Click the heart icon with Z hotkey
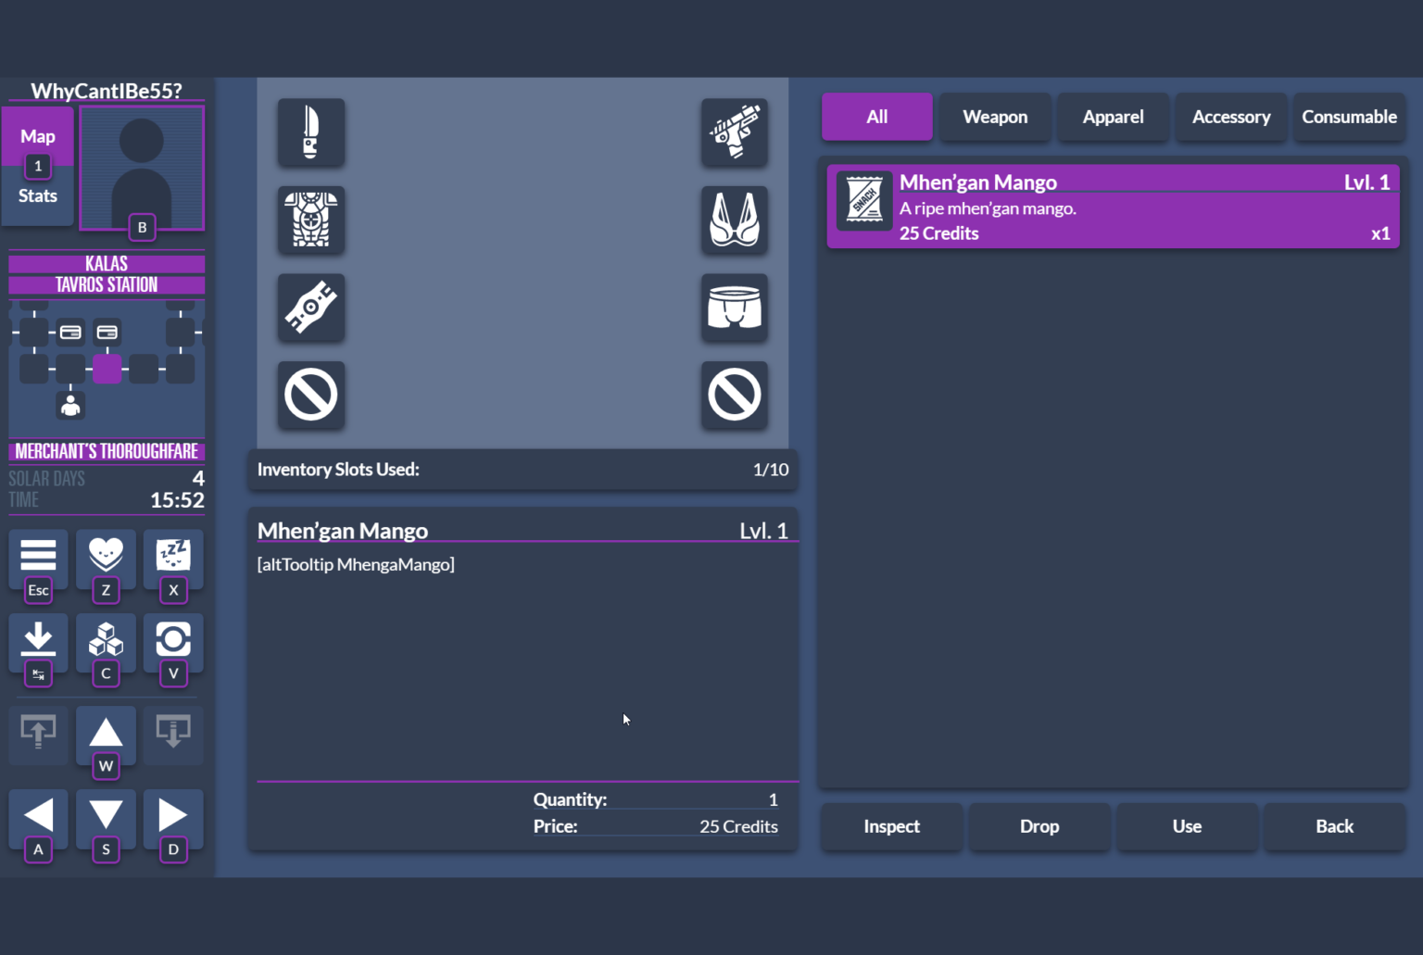Image resolution: width=1423 pixels, height=955 pixels. pyautogui.click(x=106, y=556)
